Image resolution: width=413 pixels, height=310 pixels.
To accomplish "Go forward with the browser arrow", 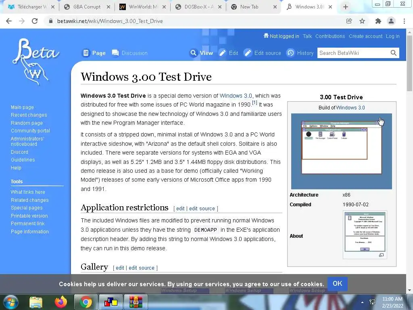I will [22, 21].
